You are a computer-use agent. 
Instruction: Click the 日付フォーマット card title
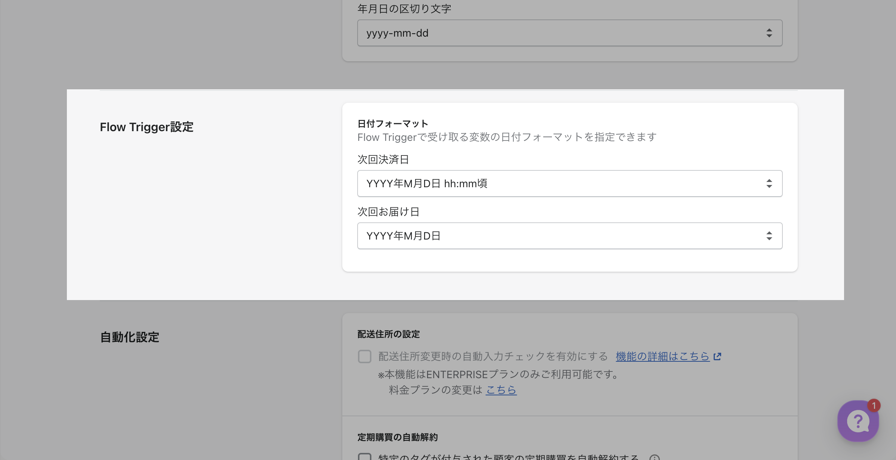tap(392, 124)
